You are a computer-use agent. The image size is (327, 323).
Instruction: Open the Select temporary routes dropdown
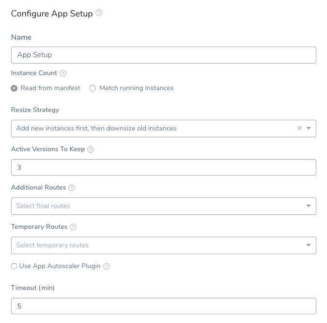[x=164, y=245]
